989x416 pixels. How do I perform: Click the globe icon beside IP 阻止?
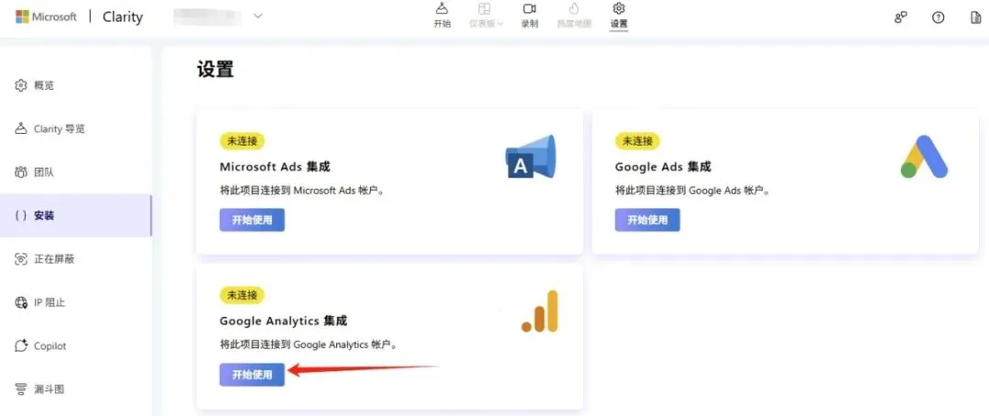(x=21, y=302)
